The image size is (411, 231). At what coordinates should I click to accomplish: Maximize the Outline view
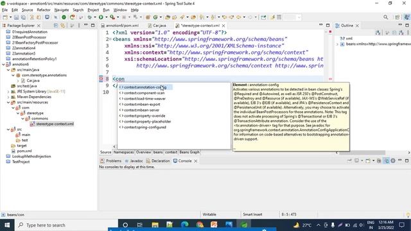407,25
